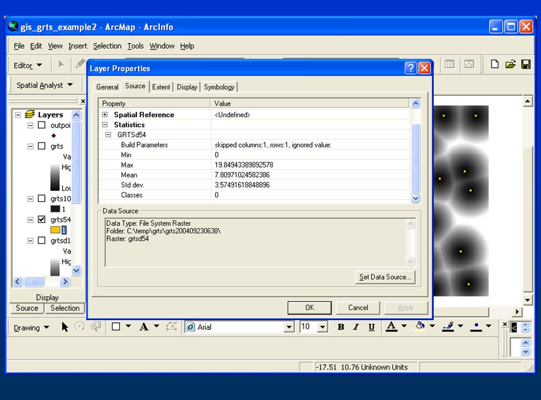Check the outpoi layer visibility box
This screenshot has width=541, height=400.
pos(41,125)
